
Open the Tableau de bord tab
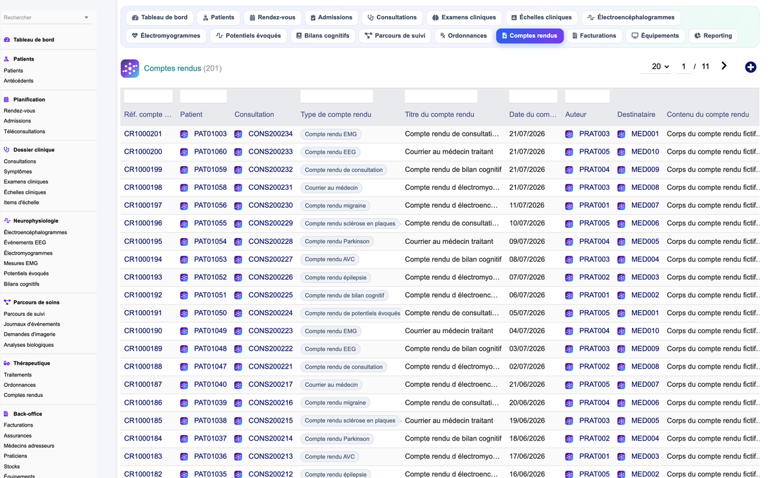pyautogui.click(x=159, y=17)
